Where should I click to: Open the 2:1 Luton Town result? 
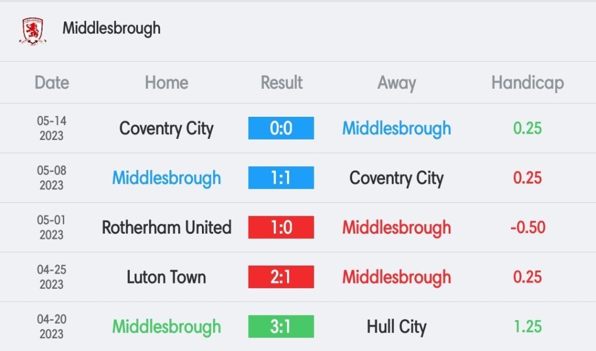click(x=281, y=277)
